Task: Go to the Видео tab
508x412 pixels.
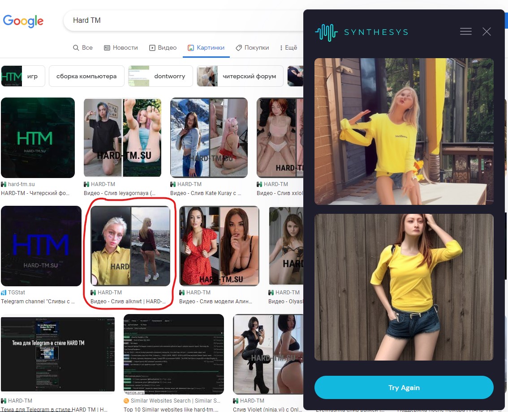Action: point(163,47)
